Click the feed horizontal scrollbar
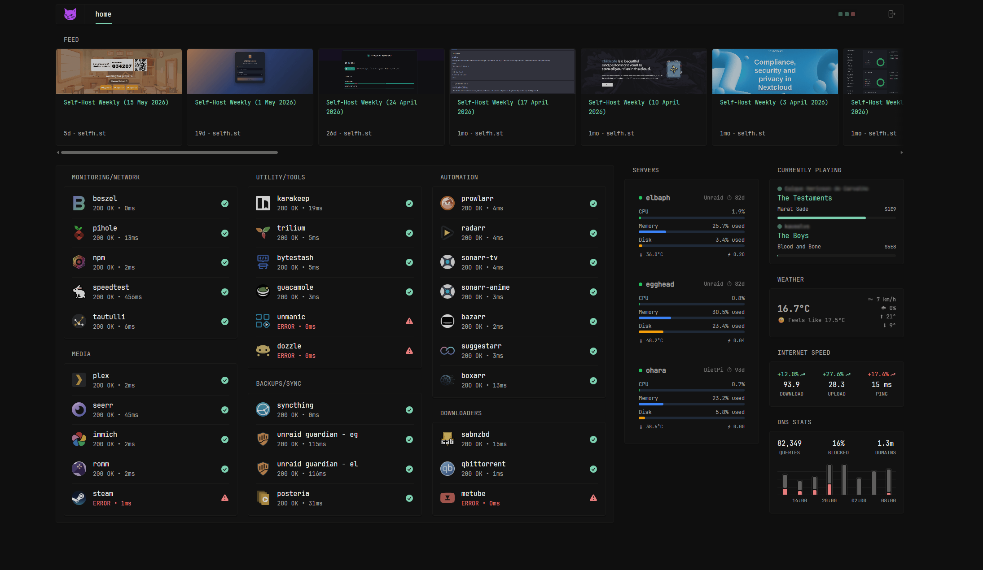Image resolution: width=983 pixels, height=570 pixels. [169, 152]
